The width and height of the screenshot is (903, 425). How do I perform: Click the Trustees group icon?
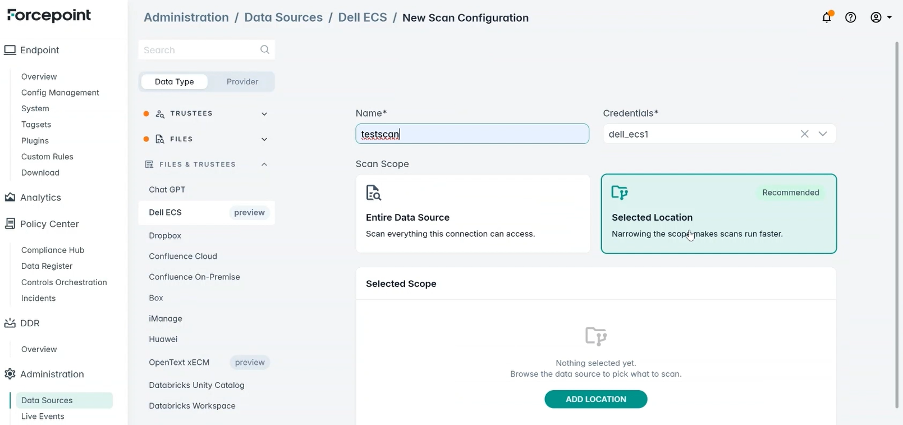(160, 114)
